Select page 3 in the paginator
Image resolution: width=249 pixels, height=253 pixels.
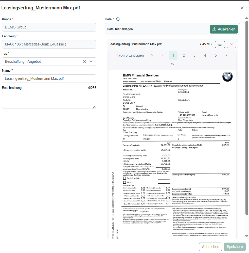[194, 56]
